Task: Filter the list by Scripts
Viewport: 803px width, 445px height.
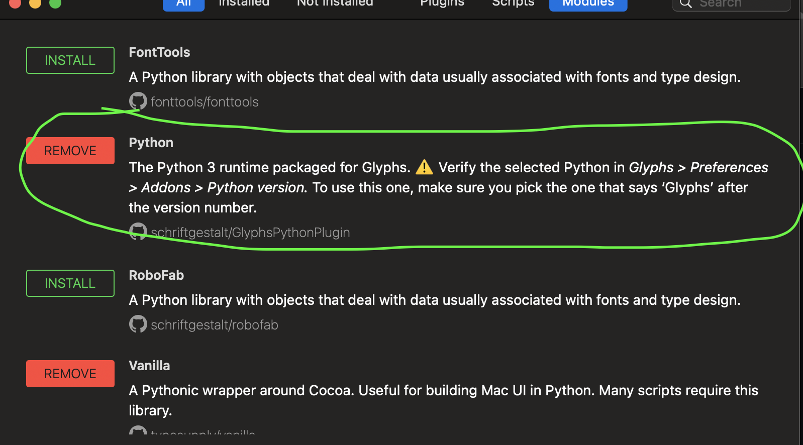Action: pyautogui.click(x=513, y=4)
